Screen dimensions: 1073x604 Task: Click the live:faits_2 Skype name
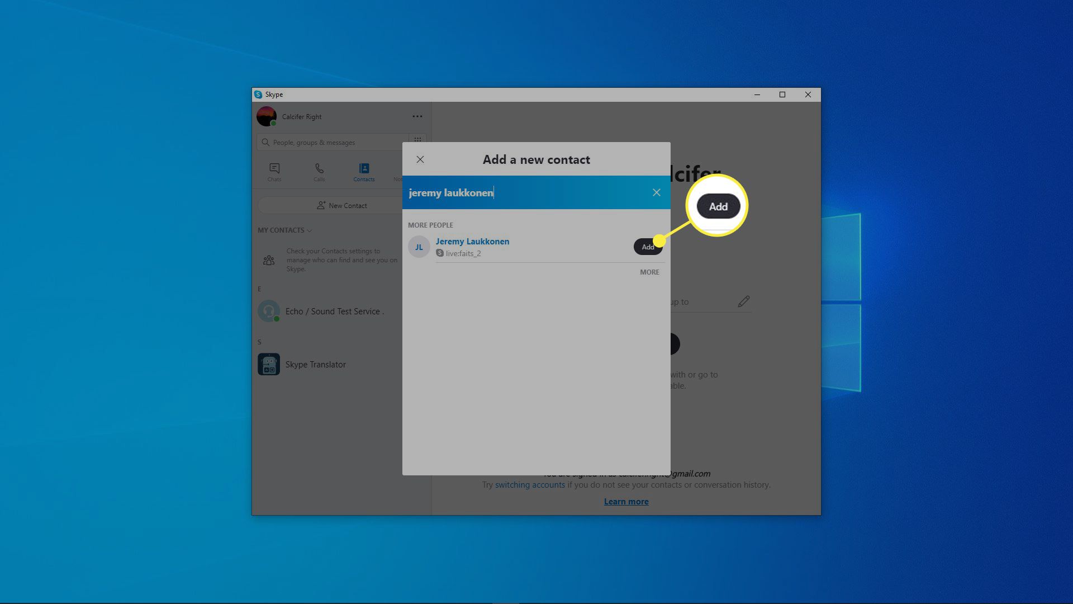point(463,253)
